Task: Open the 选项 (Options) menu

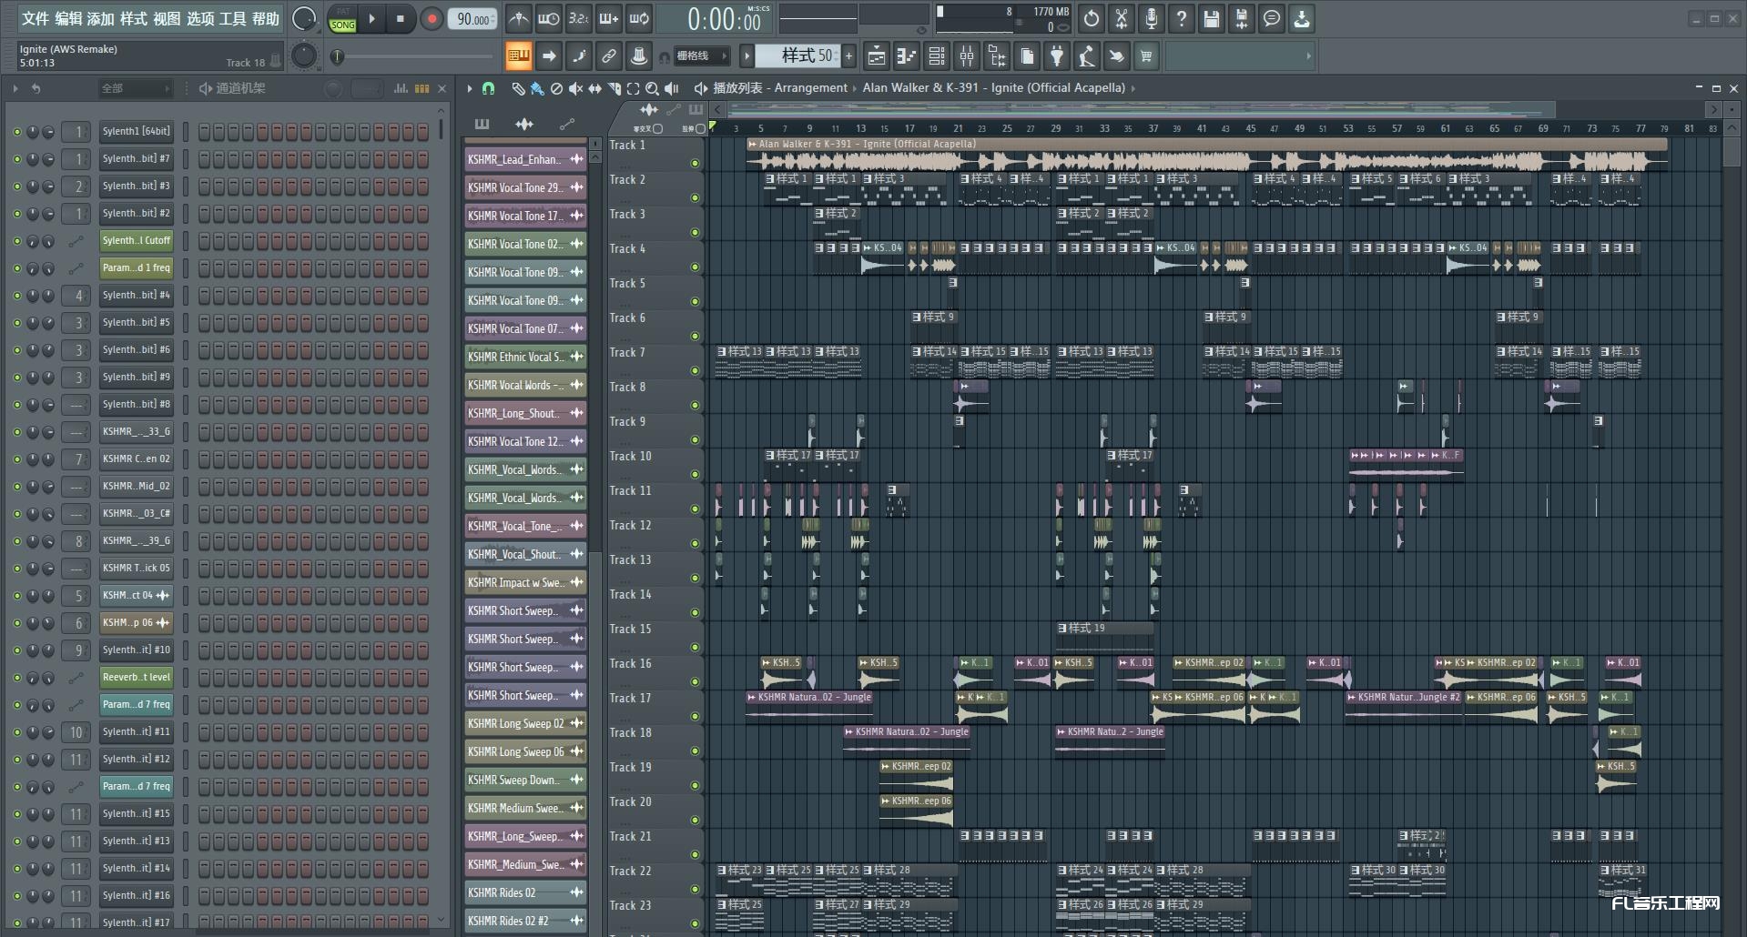Action: (200, 18)
